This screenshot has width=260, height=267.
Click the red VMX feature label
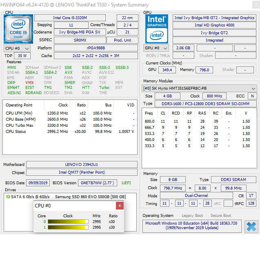(29, 83)
